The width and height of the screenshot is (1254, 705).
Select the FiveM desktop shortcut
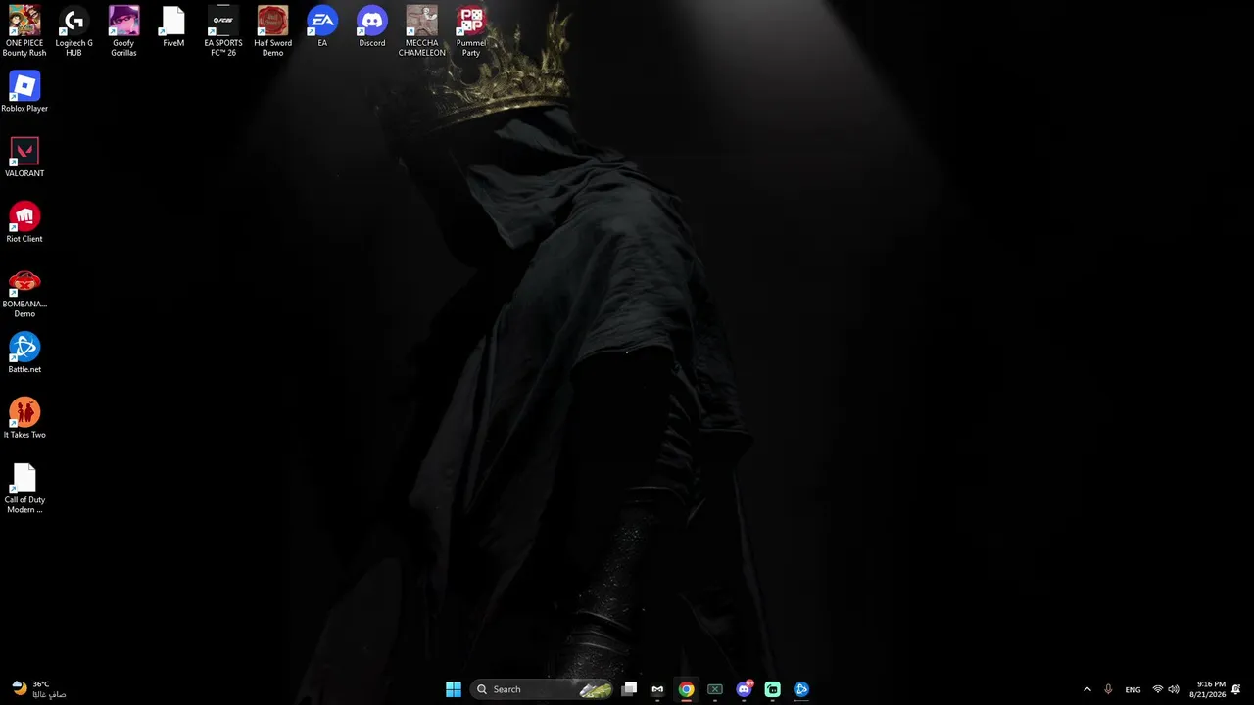point(173,26)
